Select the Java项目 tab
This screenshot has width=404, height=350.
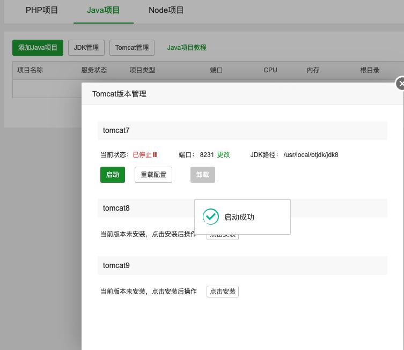pyautogui.click(x=104, y=10)
